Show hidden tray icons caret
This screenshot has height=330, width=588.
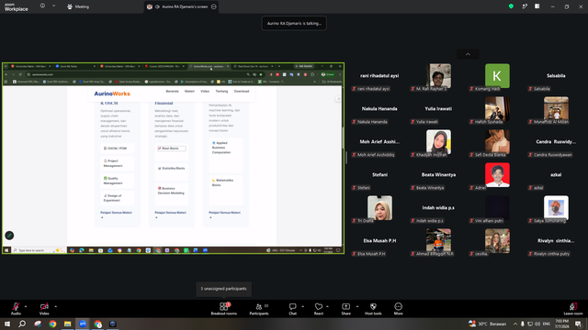[515, 324]
